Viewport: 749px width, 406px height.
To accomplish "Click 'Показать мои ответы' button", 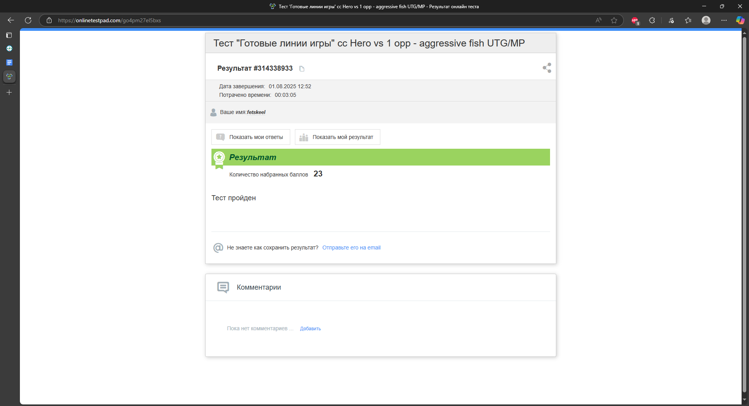I will click(251, 137).
